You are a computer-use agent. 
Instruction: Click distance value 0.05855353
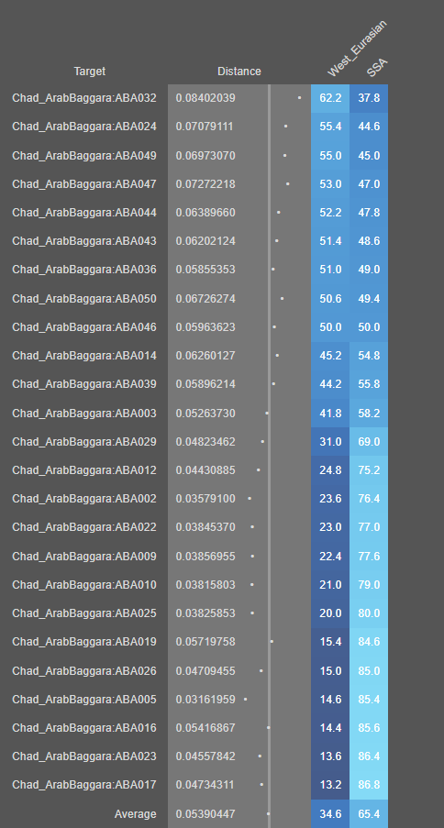click(x=205, y=270)
